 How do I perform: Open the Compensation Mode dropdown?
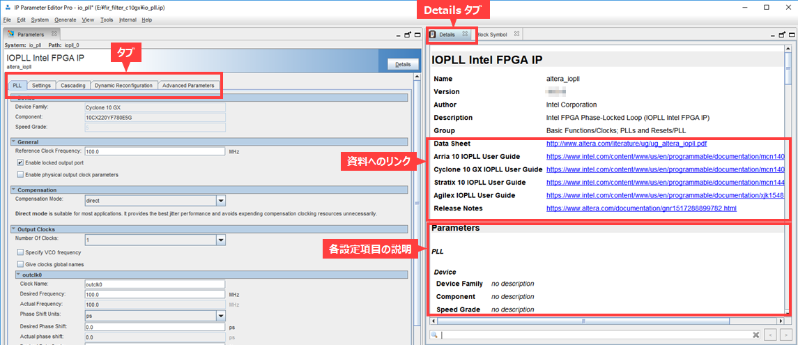pyautogui.click(x=221, y=201)
